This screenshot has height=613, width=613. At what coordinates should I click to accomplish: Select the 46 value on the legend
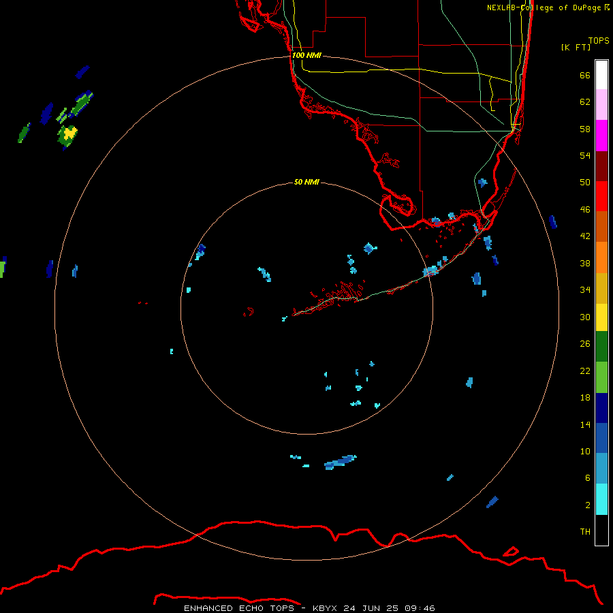click(x=585, y=210)
